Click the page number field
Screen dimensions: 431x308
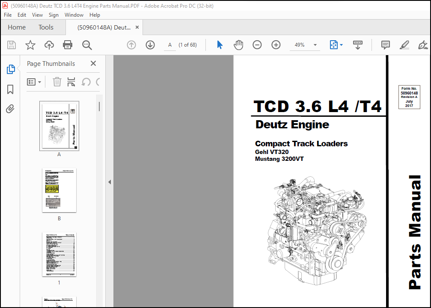tap(170, 45)
